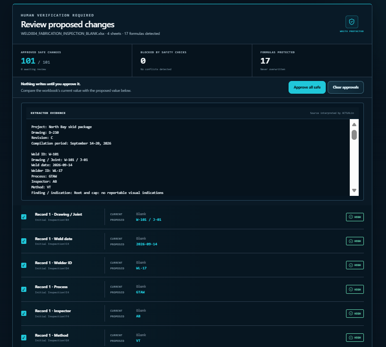Screen dimensions: 386x347
Task: Click the Record 1 - Weld date label
Action: tap(53, 239)
